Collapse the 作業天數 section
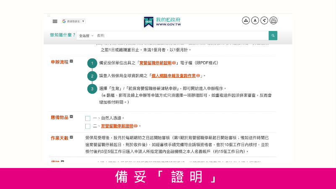 [x=71, y=137]
